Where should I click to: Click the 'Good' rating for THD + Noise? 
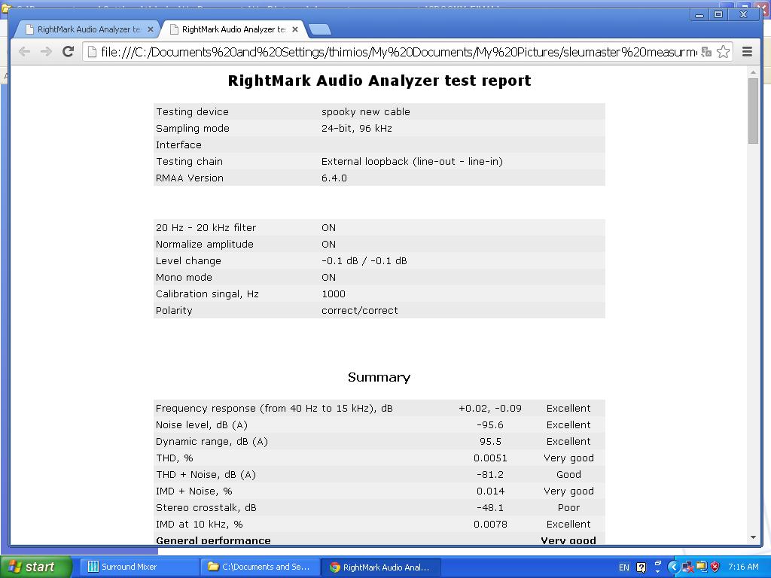[x=568, y=474]
